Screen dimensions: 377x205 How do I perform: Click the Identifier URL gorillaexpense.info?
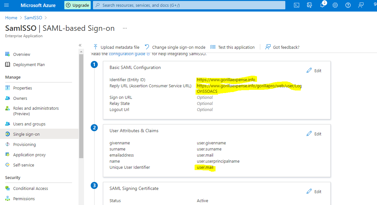tap(226, 80)
